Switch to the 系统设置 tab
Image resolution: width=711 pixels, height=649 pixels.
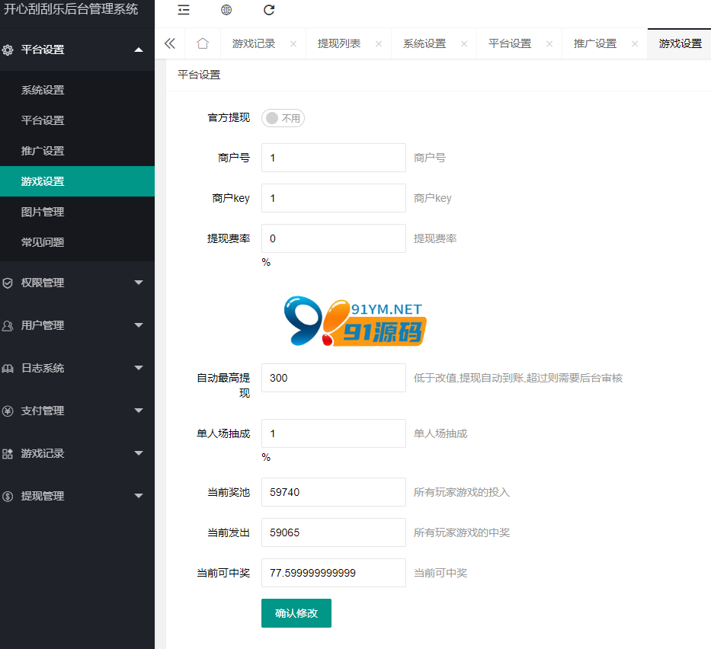(x=424, y=44)
